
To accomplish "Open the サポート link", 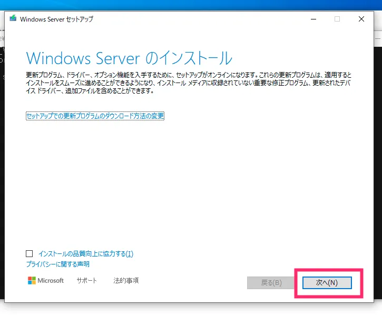I will 87,281.
